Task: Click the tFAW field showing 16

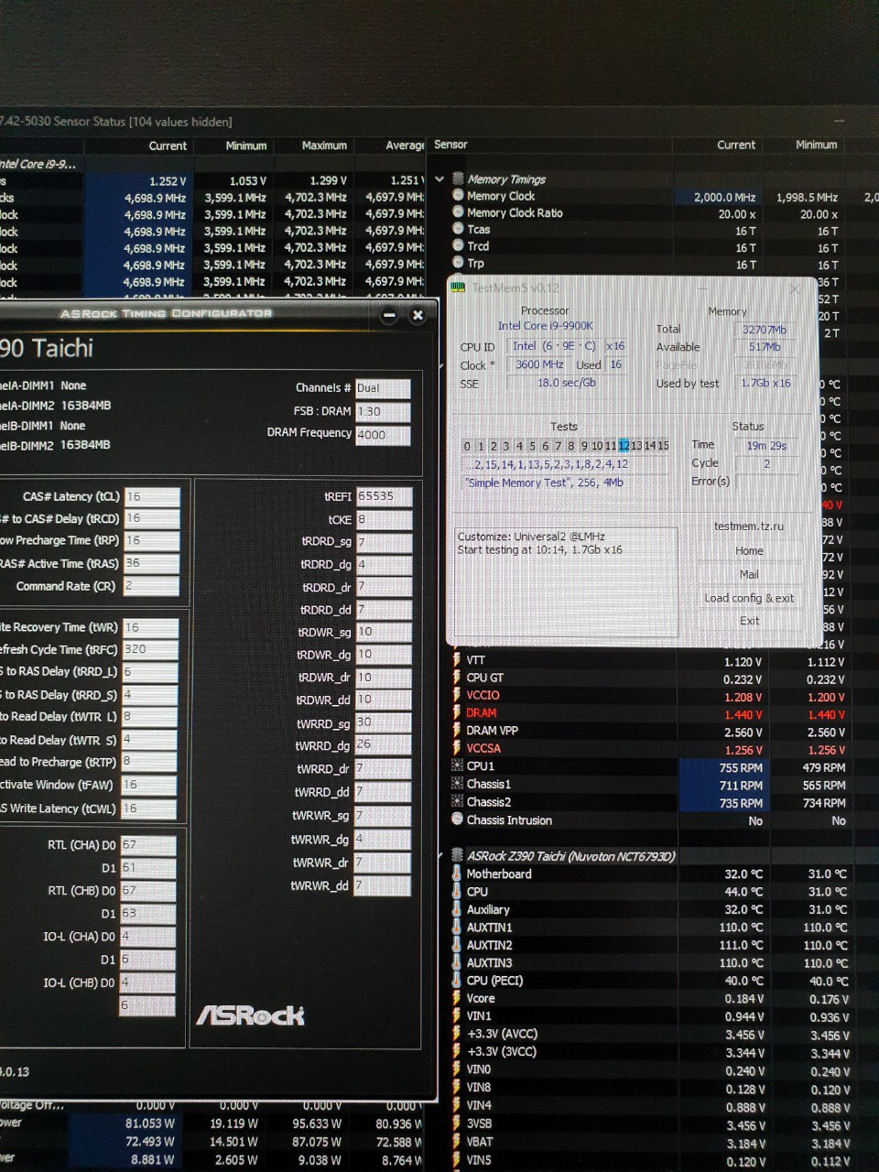Action: pyautogui.click(x=149, y=785)
